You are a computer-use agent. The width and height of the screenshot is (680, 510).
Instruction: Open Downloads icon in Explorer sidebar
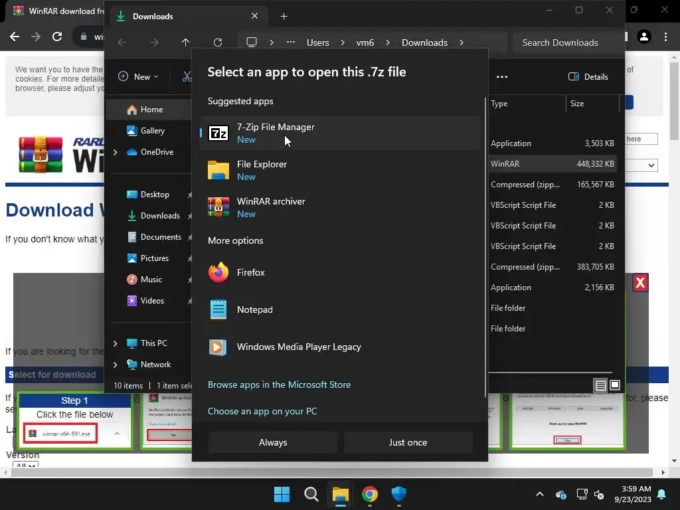tap(132, 216)
